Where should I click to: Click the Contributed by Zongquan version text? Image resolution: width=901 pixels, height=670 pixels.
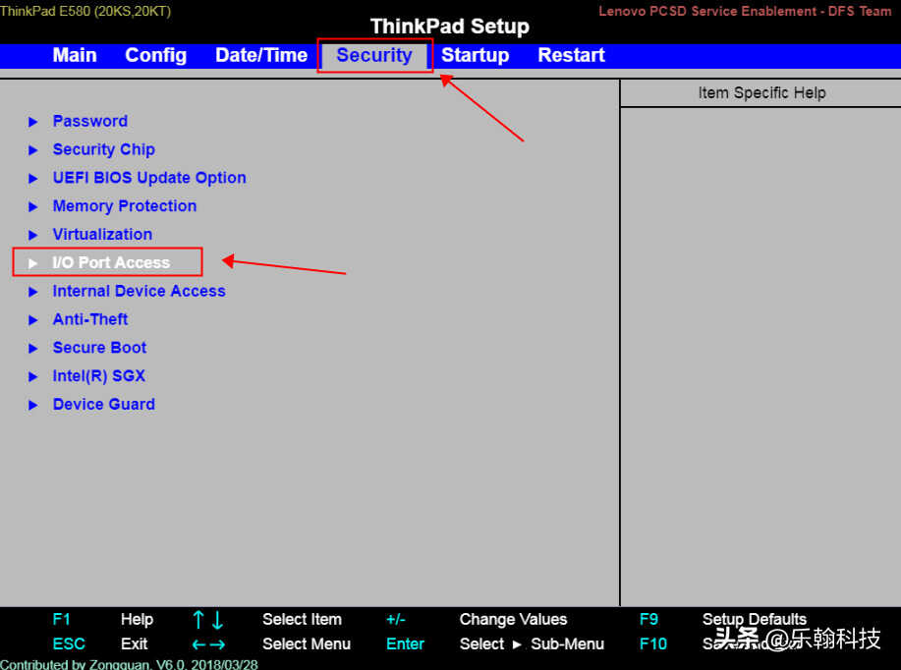[x=130, y=664]
